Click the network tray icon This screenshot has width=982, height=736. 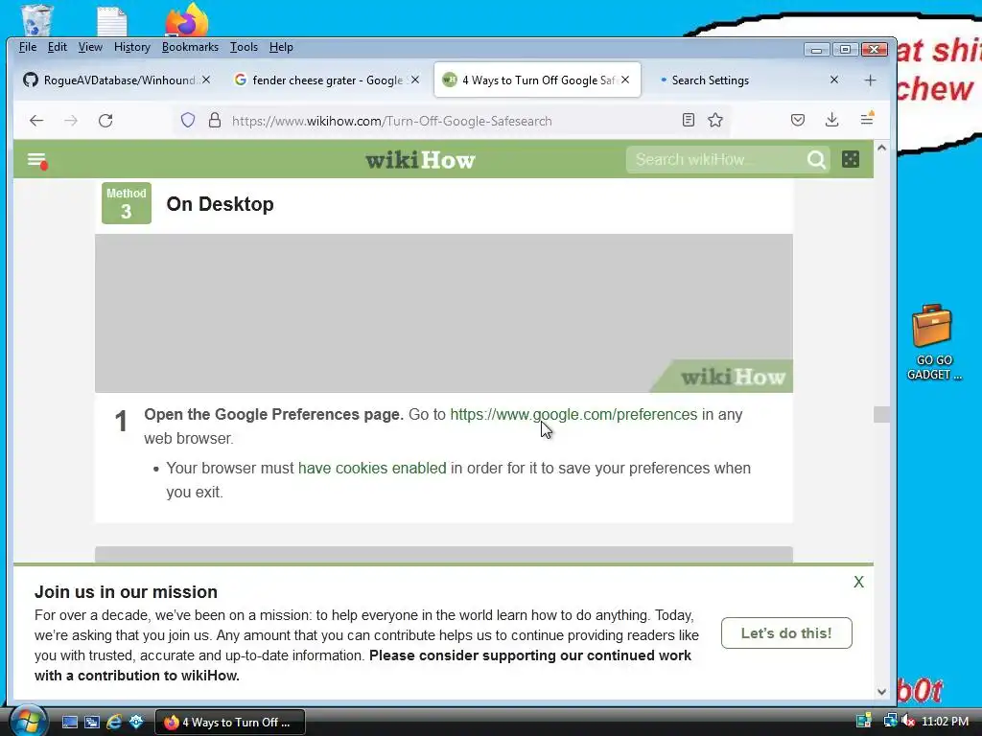[x=889, y=721]
